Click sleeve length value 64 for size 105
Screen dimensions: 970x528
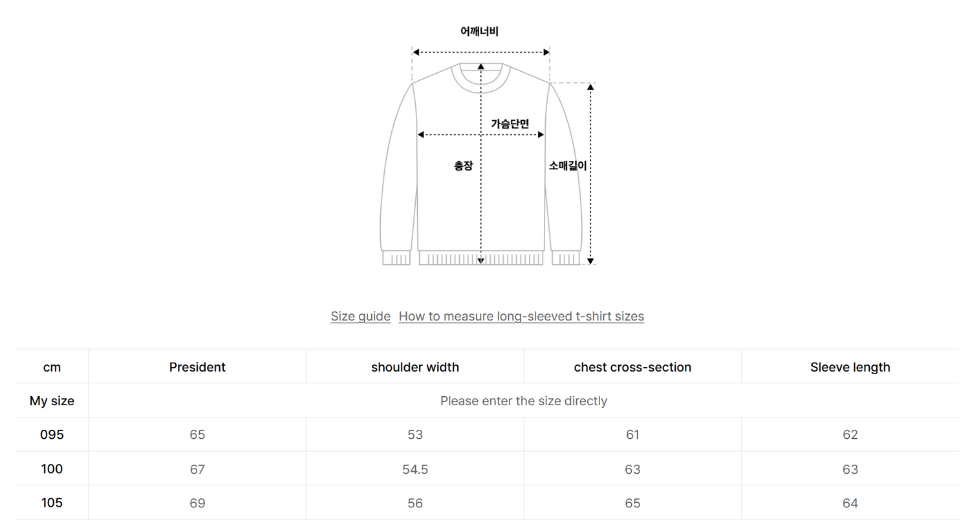[850, 503]
